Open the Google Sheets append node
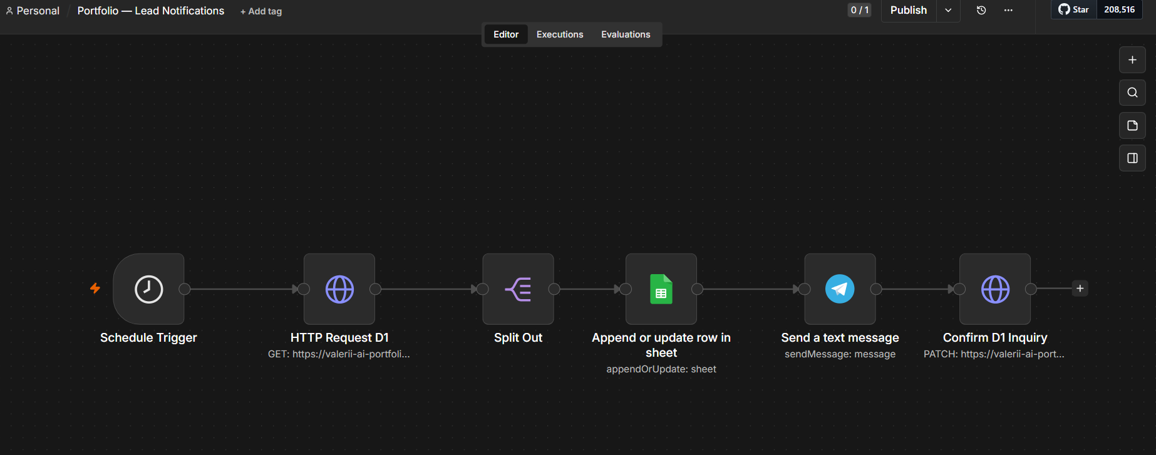 pyautogui.click(x=661, y=289)
